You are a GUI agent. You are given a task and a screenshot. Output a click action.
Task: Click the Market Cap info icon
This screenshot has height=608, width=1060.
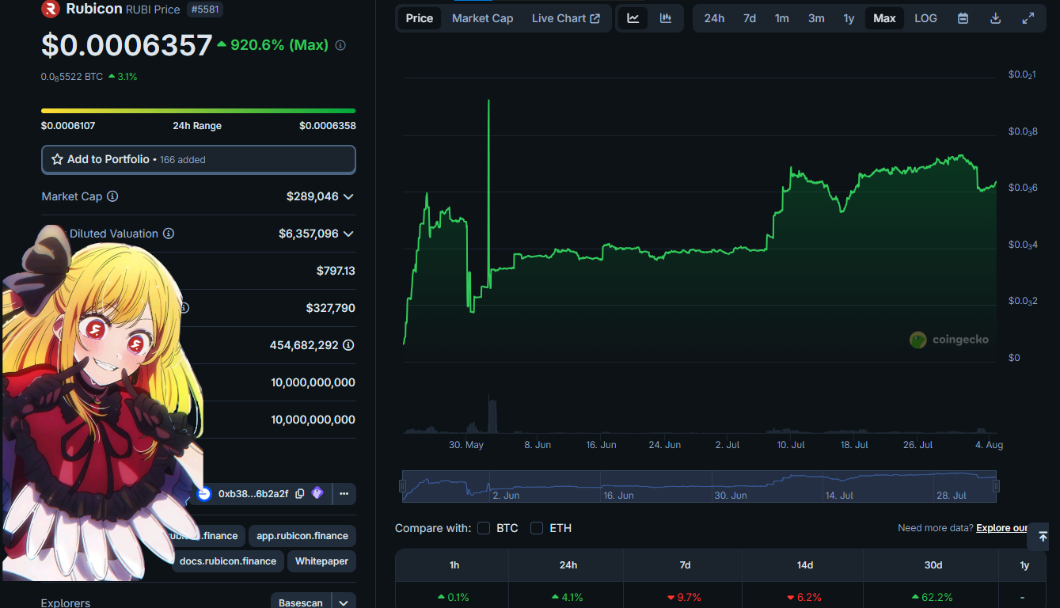click(112, 196)
